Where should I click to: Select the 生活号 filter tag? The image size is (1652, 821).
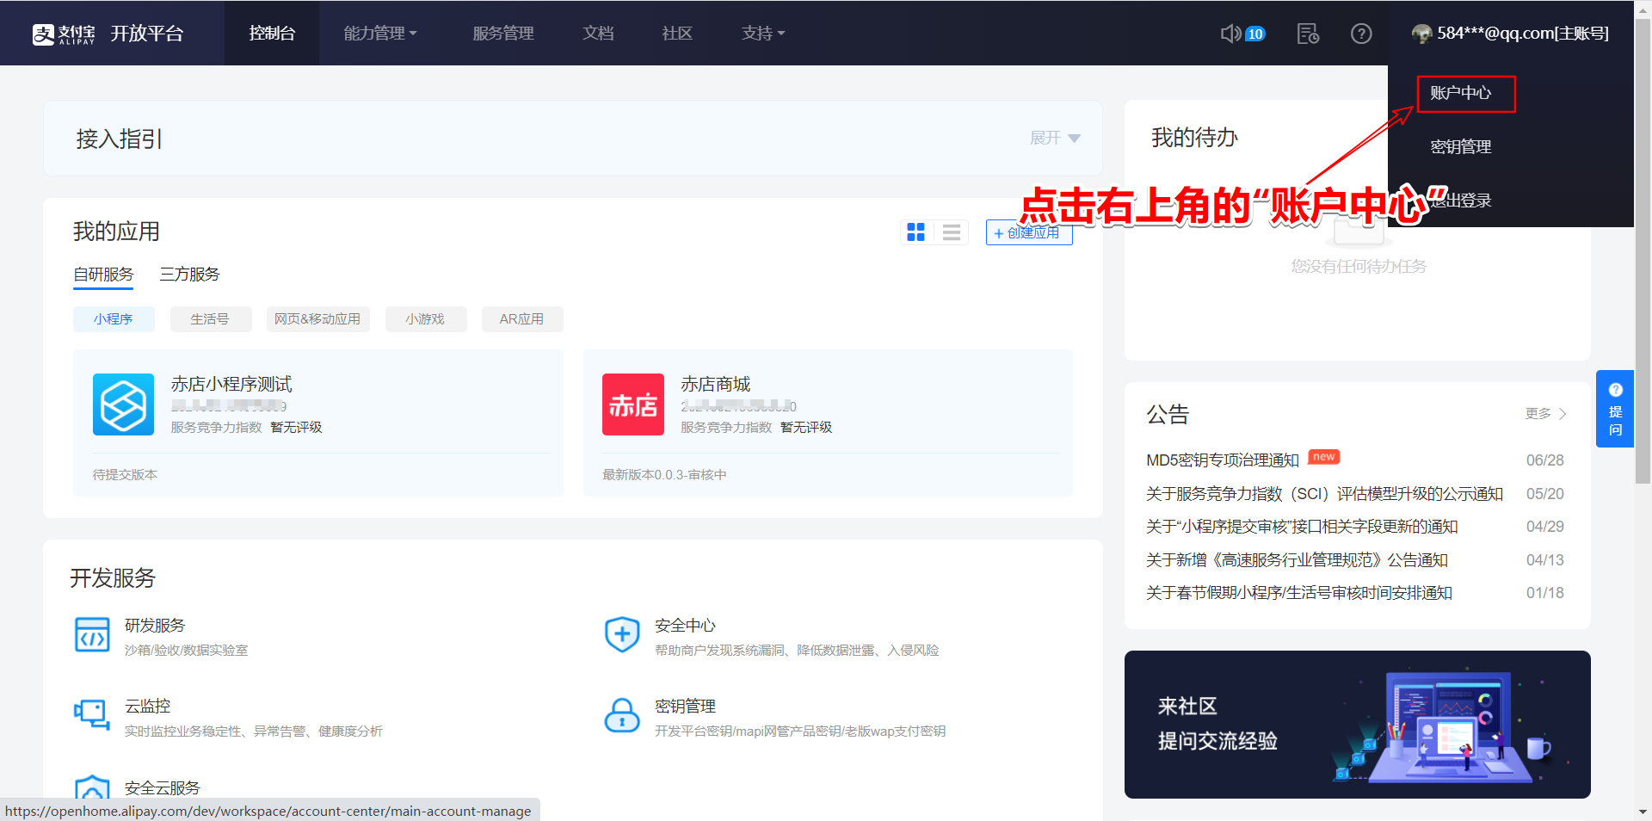coord(210,319)
